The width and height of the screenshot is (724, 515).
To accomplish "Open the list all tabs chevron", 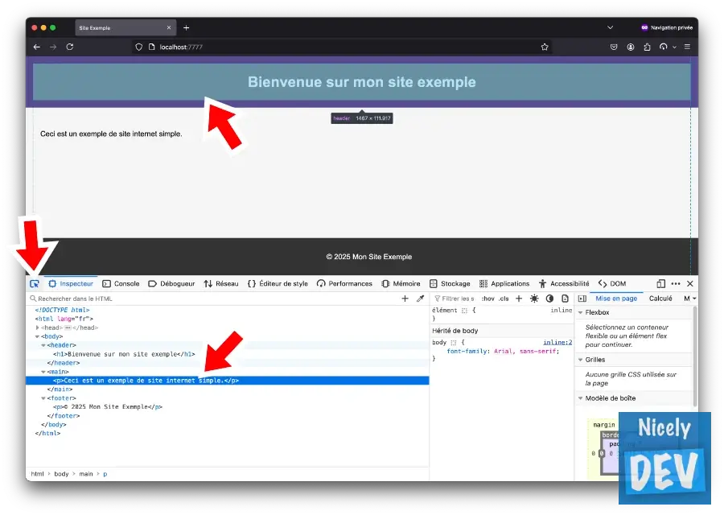I will pyautogui.click(x=610, y=27).
